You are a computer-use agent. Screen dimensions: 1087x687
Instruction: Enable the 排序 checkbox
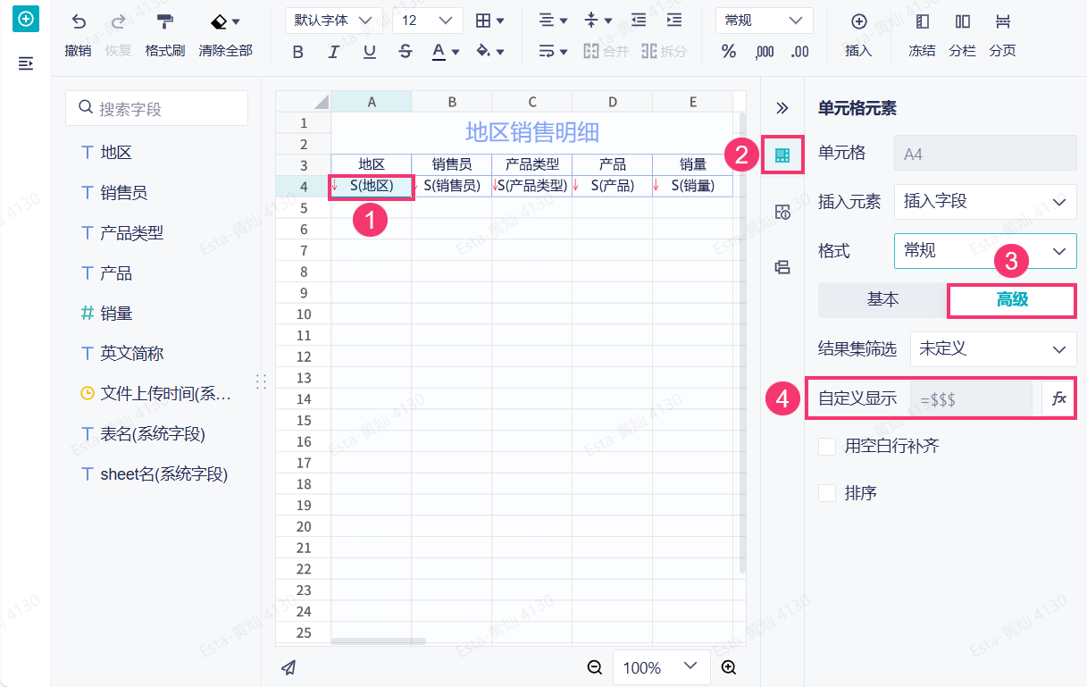[827, 493]
